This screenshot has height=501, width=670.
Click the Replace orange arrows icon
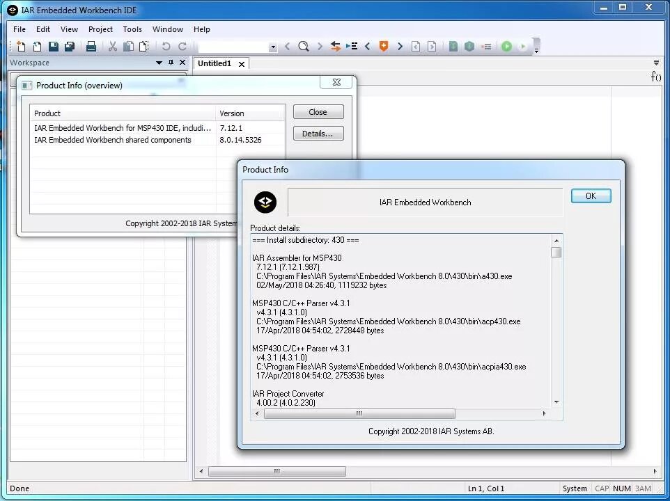pos(336,46)
